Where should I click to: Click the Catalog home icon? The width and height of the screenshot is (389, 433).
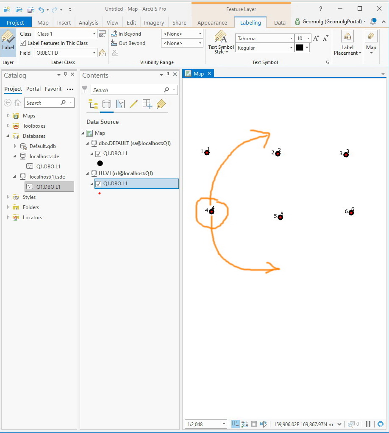(18, 103)
